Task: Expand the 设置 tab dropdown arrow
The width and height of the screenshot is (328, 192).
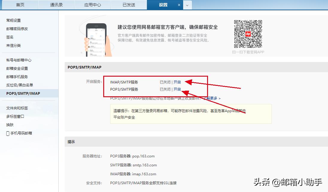Action: pos(187,5)
